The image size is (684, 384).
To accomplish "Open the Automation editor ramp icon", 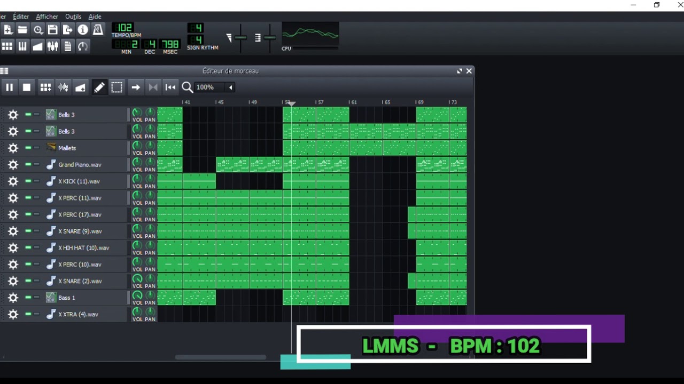I will point(37,46).
